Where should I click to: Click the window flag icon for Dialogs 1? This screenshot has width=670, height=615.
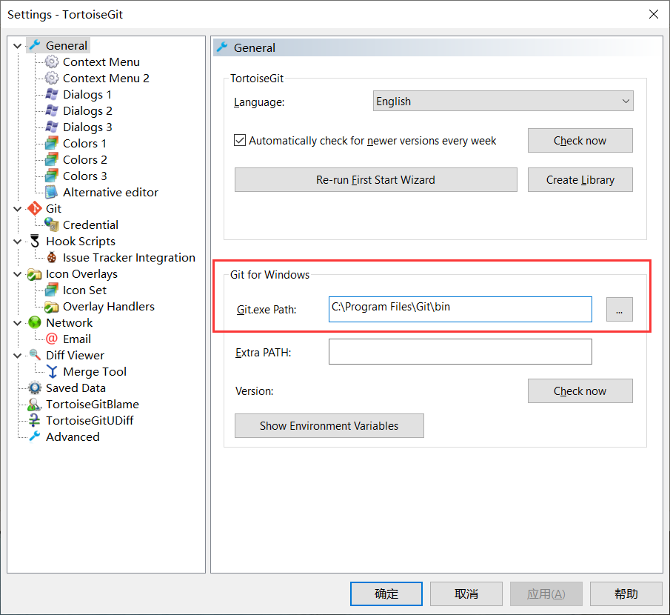[52, 94]
